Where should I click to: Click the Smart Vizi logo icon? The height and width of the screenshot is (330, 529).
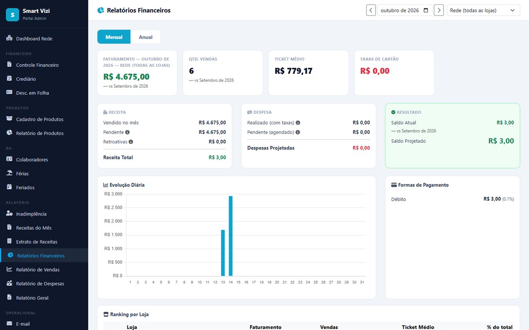click(x=12, y=15)
